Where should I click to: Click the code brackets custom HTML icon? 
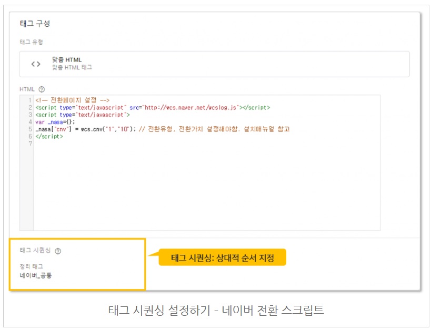(x=36, y=64)
